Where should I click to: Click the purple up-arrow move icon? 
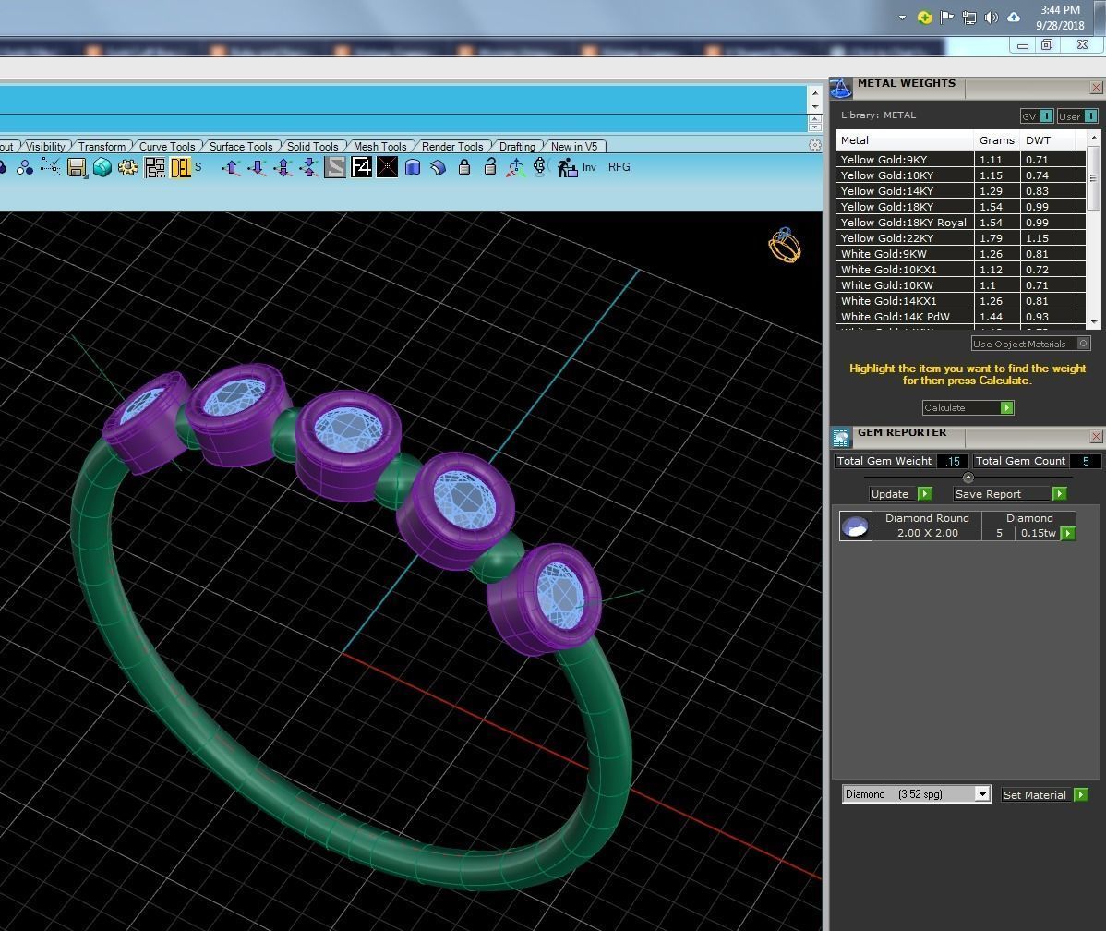coord(232,167)
